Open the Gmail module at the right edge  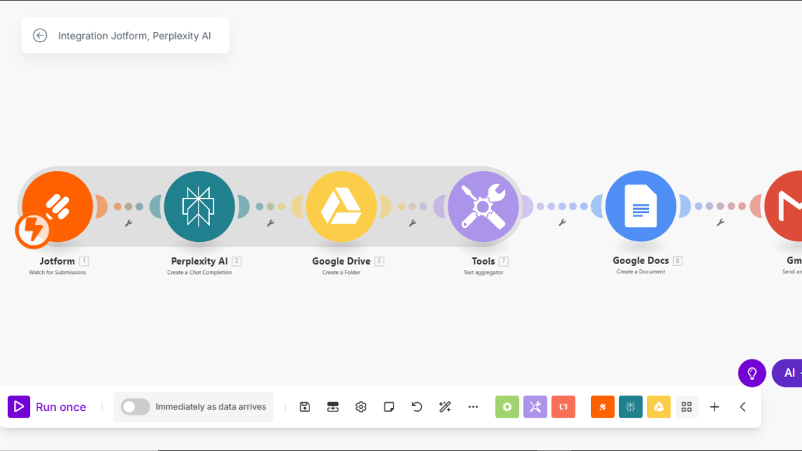pos(783,206)
